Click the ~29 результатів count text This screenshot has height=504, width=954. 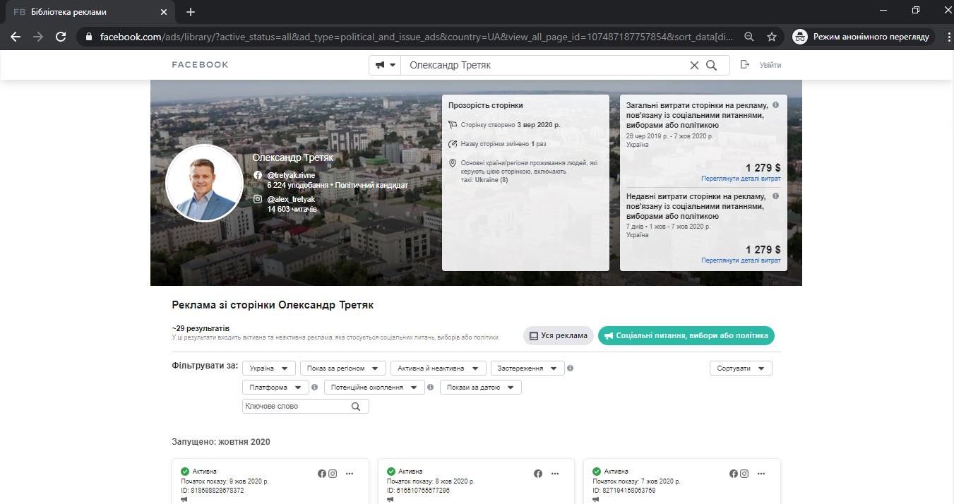201,329
